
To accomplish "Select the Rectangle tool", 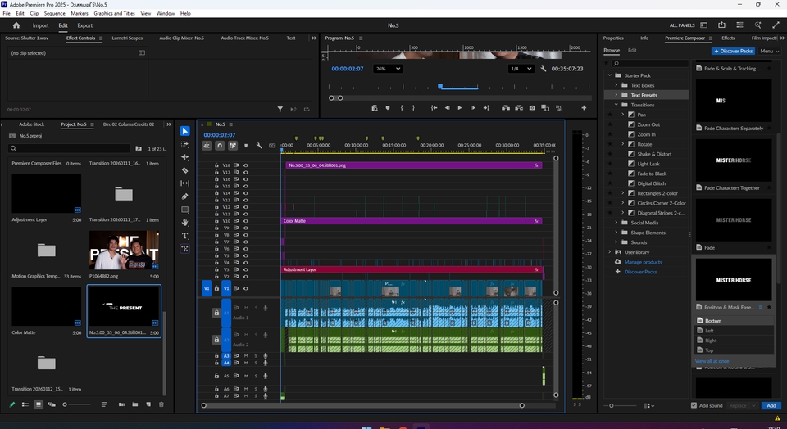I will click(185, 210).
